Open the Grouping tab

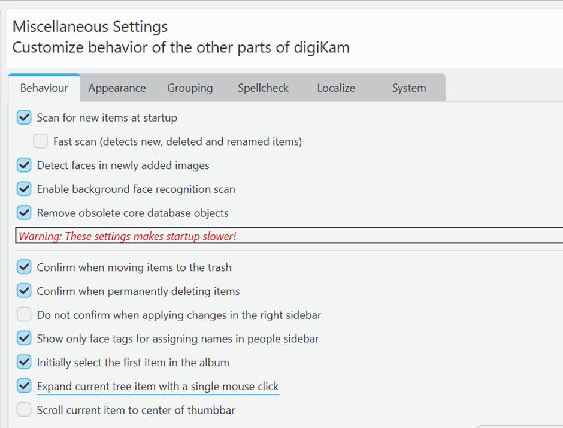[190, 88]
